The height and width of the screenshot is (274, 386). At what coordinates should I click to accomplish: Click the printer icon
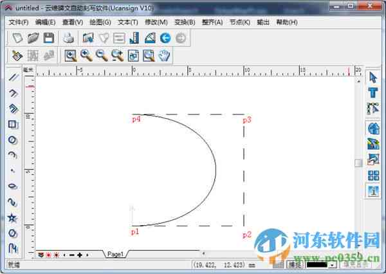coord(69,38)
